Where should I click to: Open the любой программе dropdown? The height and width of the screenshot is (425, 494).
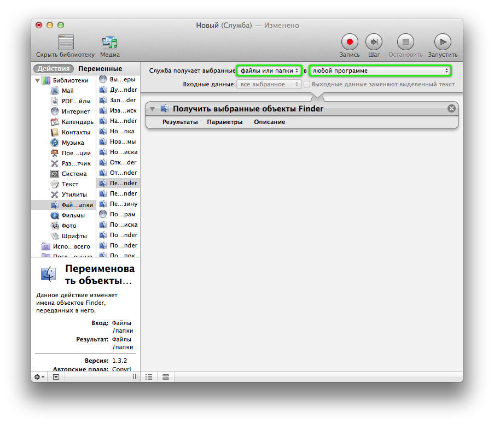(x=380, y=70)
